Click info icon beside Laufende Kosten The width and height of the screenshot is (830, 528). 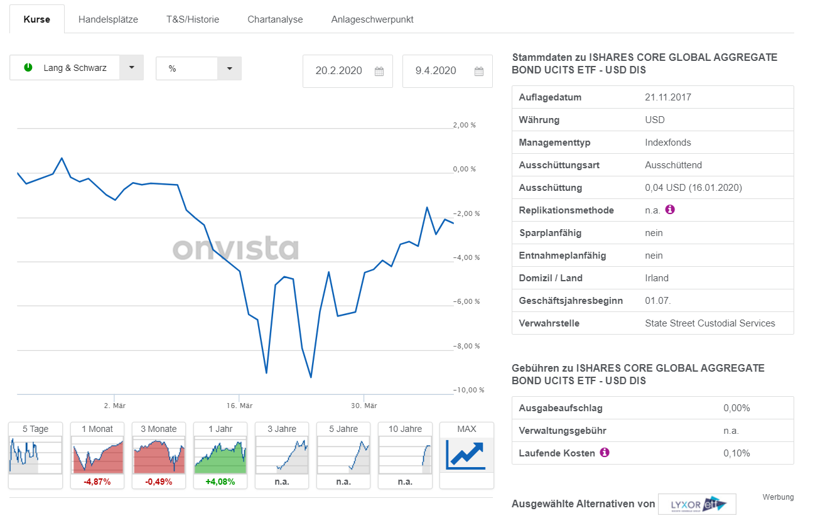coord(605,452)
